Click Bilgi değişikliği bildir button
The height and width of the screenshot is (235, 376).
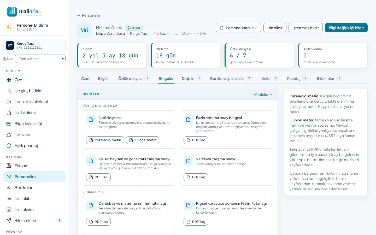pyautogui.click(x=346, y=28)
